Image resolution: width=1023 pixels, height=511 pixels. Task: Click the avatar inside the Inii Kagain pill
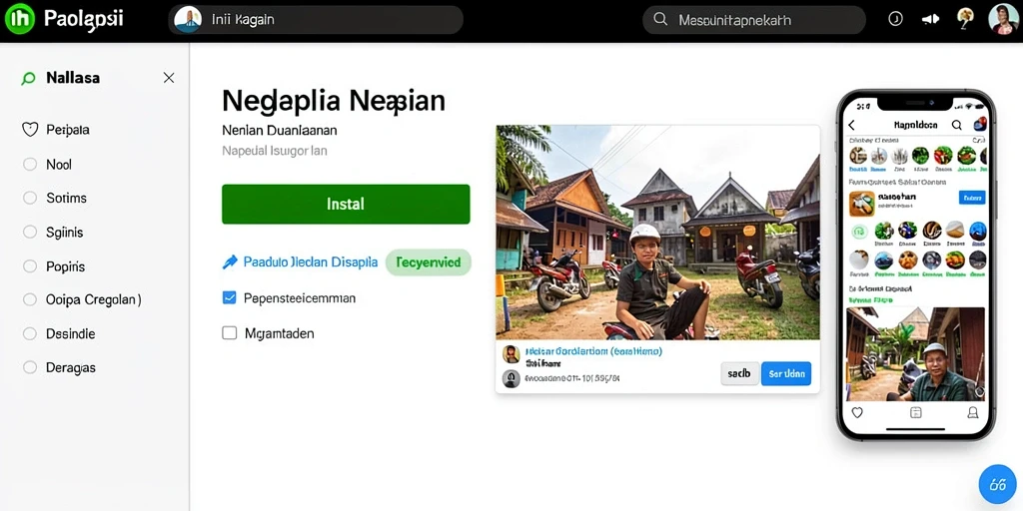(188, 20)
